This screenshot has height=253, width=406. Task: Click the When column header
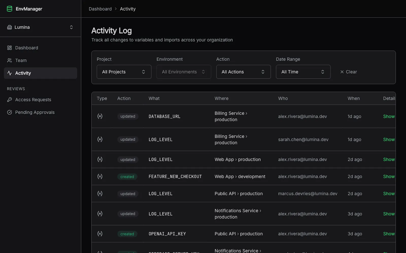coord(353,98)
